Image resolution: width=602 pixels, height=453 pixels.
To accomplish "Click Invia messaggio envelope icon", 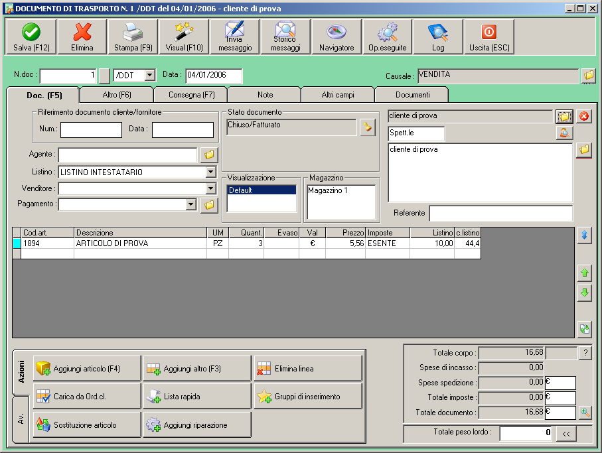I will point(235,36).
